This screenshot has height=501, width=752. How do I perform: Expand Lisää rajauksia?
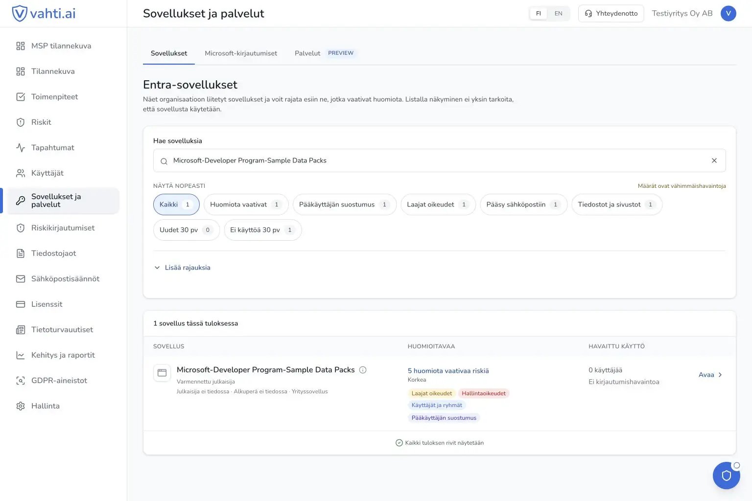182,268
